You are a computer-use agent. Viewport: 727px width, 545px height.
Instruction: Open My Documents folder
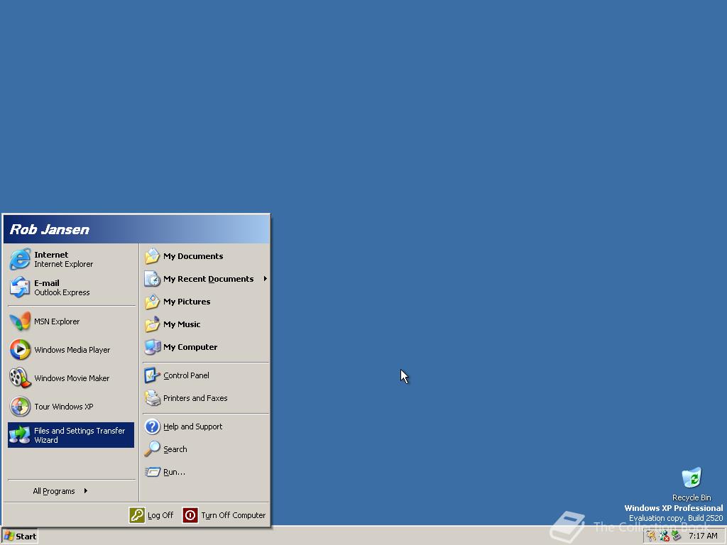tap(206, 255)
